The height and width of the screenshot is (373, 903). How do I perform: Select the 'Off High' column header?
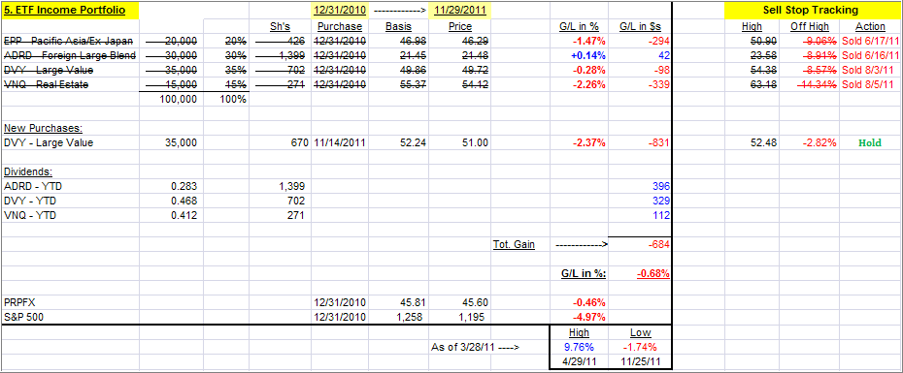(x=810, y=26)
